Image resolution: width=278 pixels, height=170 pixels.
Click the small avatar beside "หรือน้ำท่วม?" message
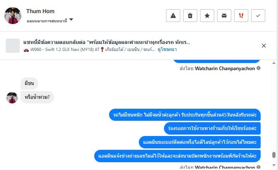tap(12, 97)
